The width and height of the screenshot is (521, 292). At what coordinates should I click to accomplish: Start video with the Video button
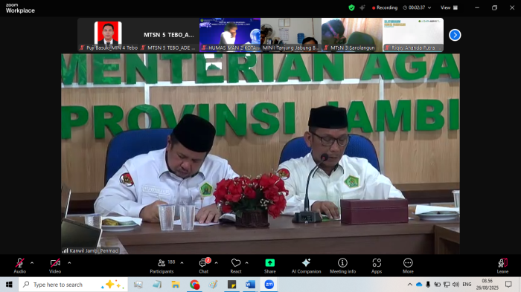[x=55, y=266]
